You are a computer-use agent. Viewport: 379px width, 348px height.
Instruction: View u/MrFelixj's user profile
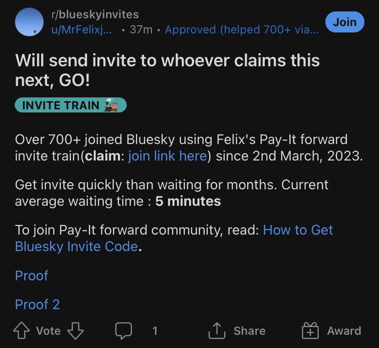(83, 30)
